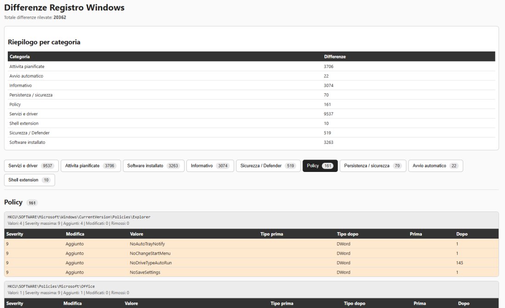Click Tipo prima header in Explorer table
This screenshot has width=505, height=308.
pyautogui.click(x=272, y=234)
